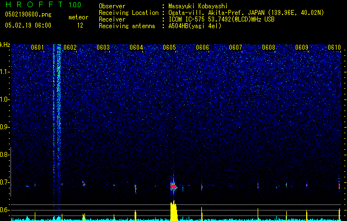Click the 0.7 kHz axis label
347x221 pixels.
[x=4, y=182]
